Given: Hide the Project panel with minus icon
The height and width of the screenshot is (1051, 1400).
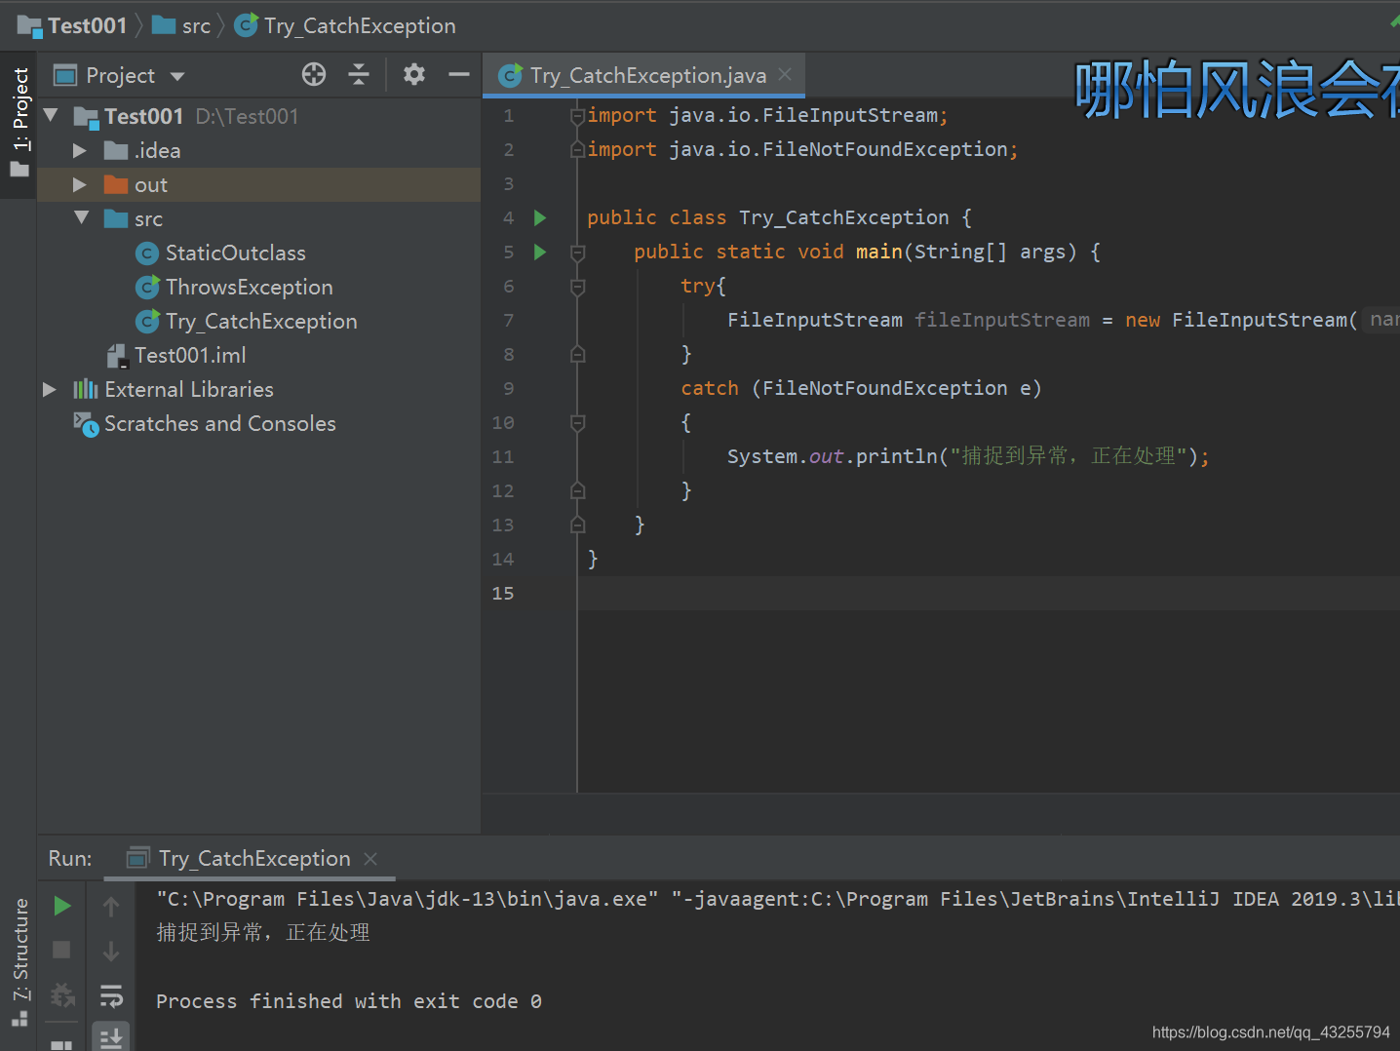Looking at the screenshot, I should tap(458, 75).
